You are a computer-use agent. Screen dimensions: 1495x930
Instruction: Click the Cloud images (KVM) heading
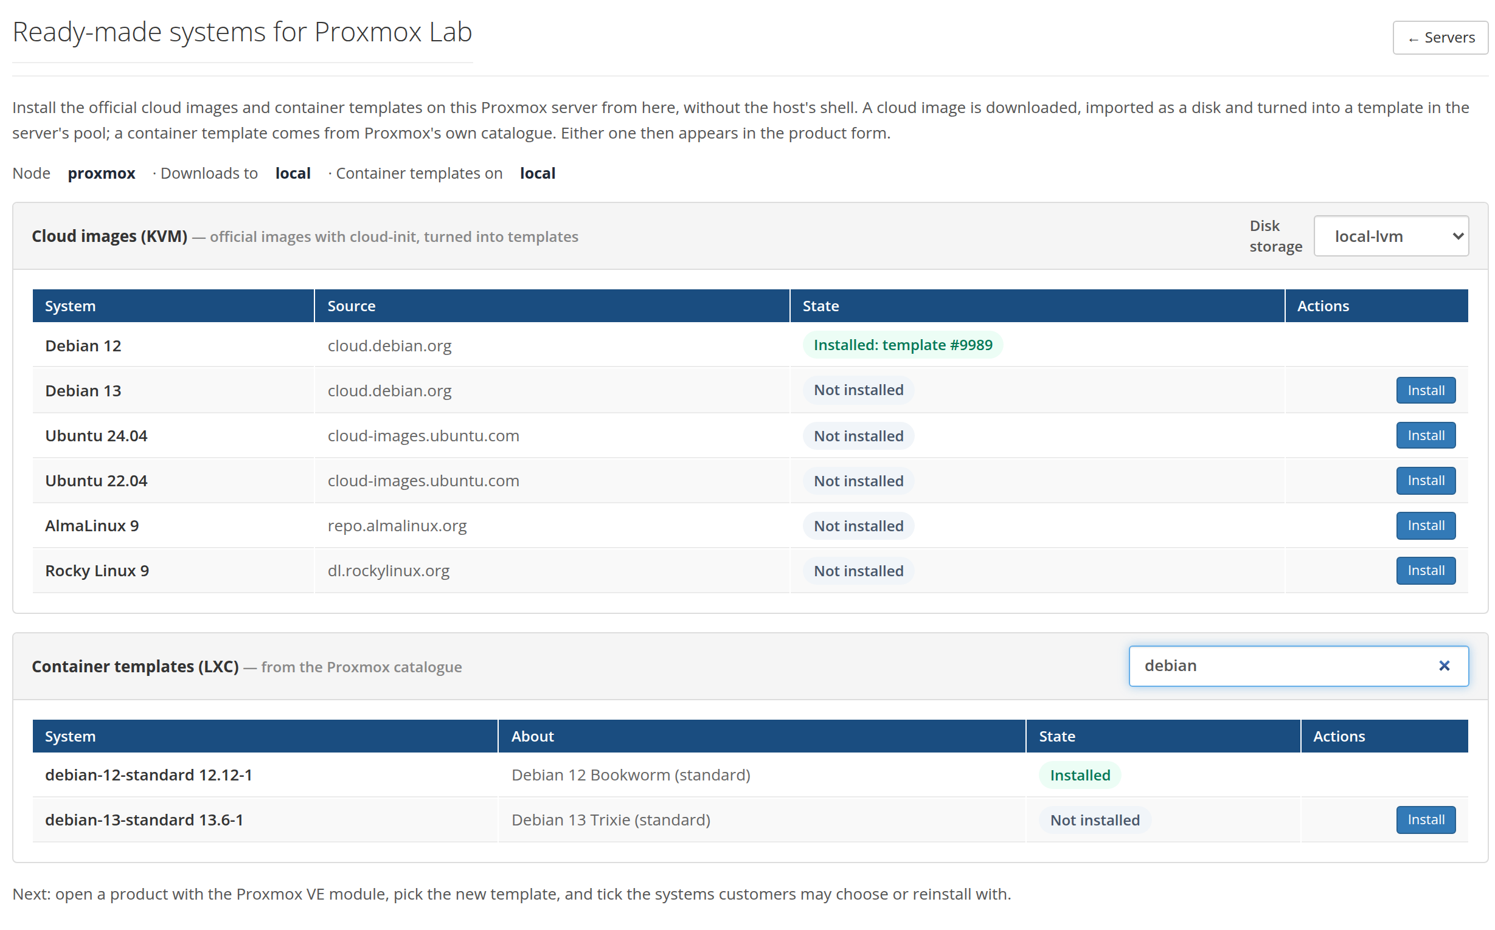click(109, 236)
